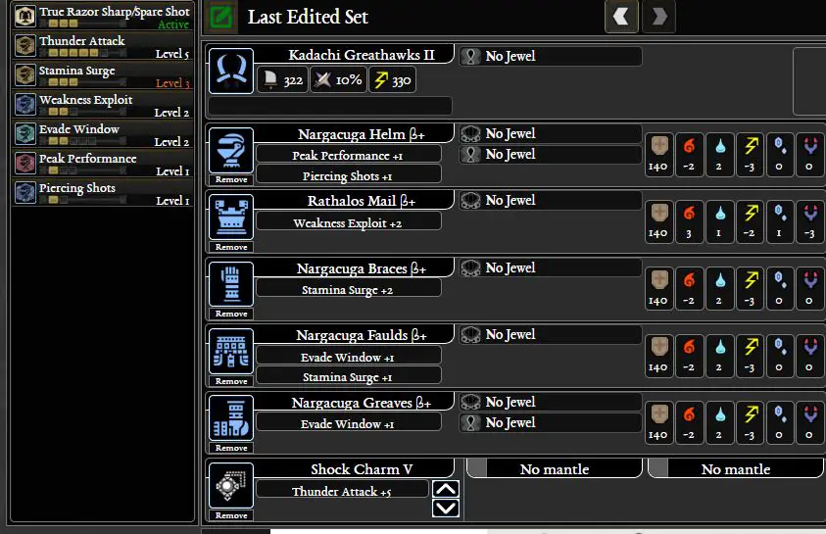Remove the Nargacuga Helm piece
Image resolution: width=826 pixels, height=534 pixels.
pyautogui.click(x=231, y=179)
